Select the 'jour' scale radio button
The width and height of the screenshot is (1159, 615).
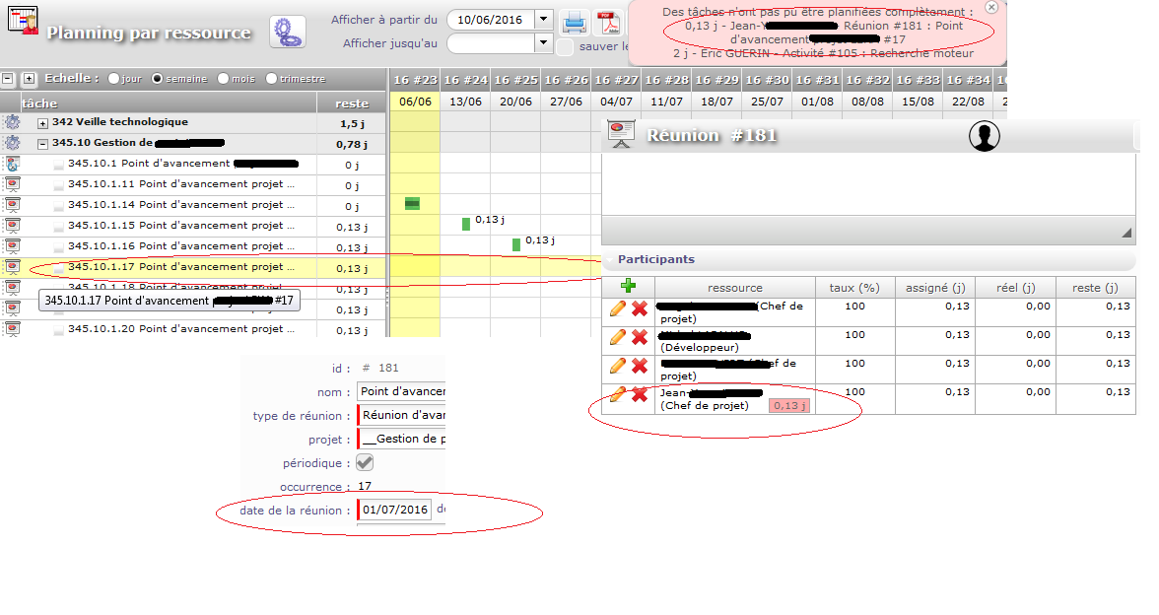(114, 79)
